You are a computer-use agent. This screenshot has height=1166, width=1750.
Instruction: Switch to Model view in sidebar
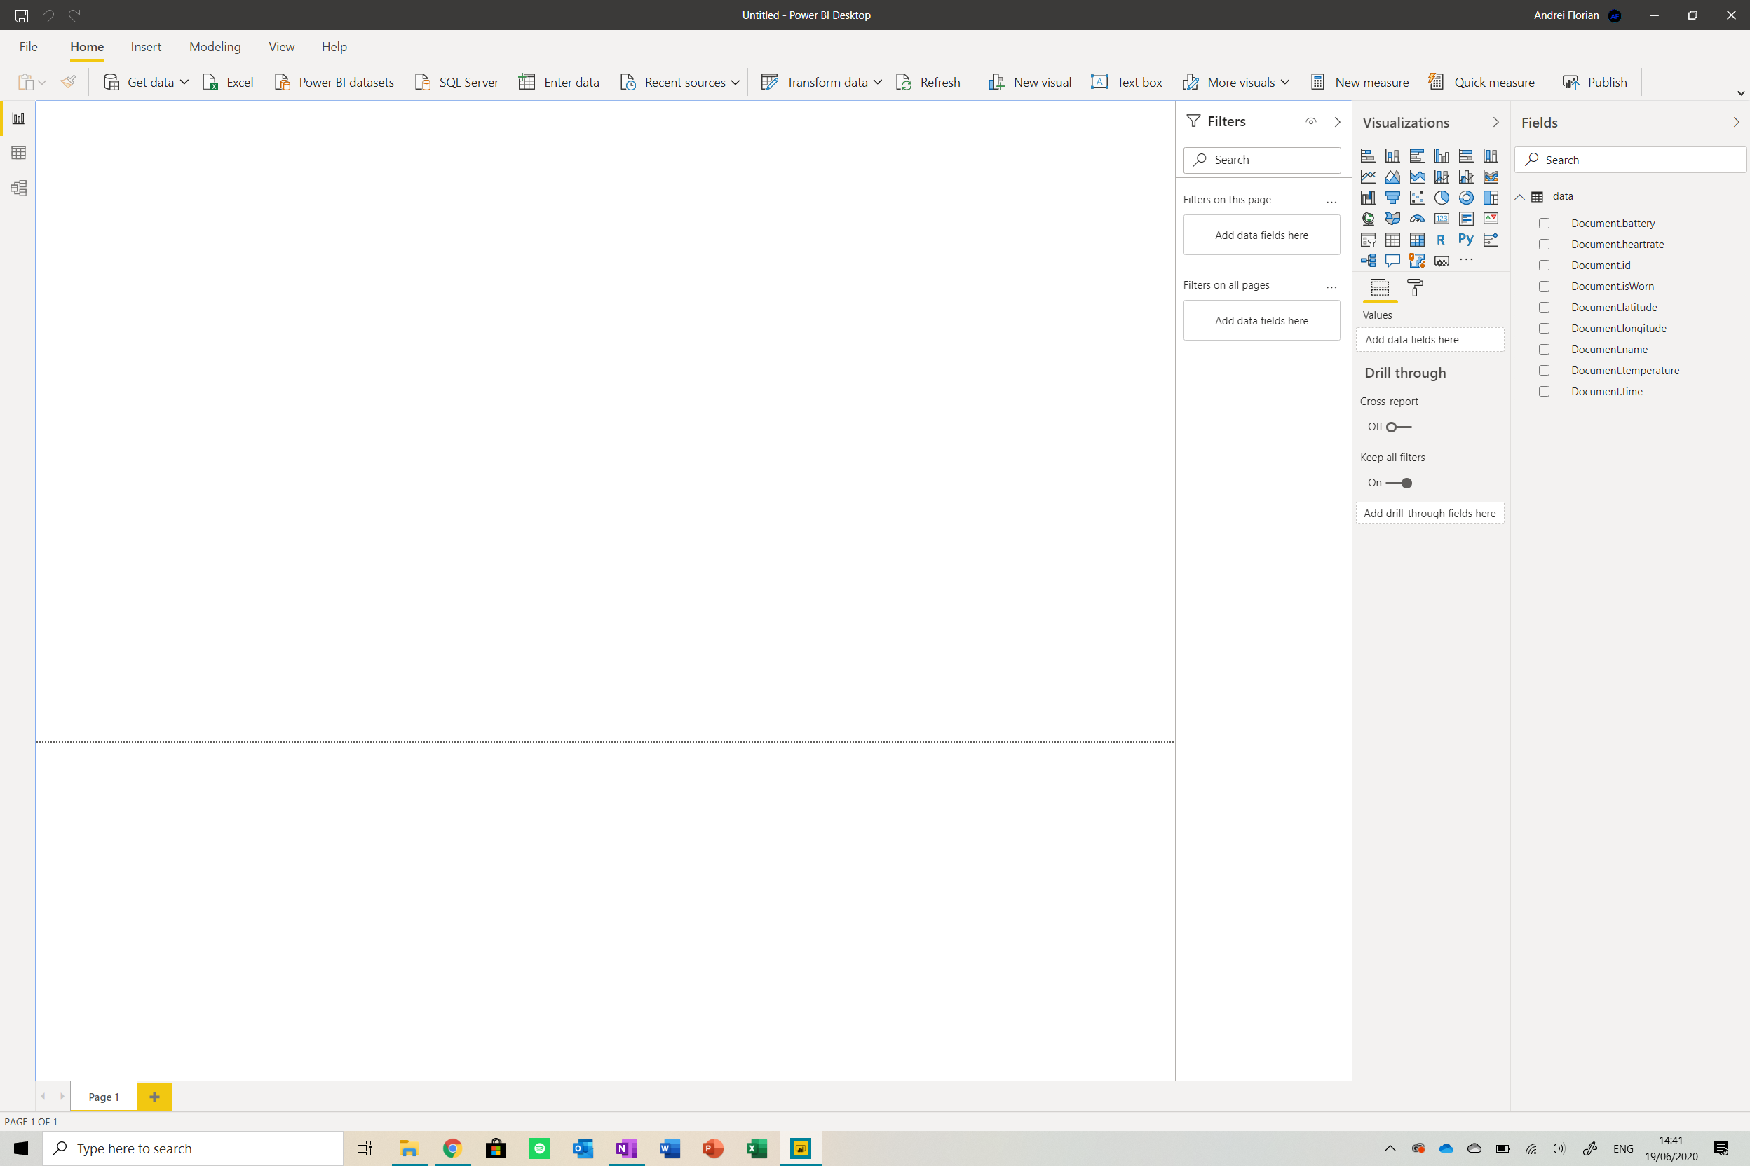19,188
